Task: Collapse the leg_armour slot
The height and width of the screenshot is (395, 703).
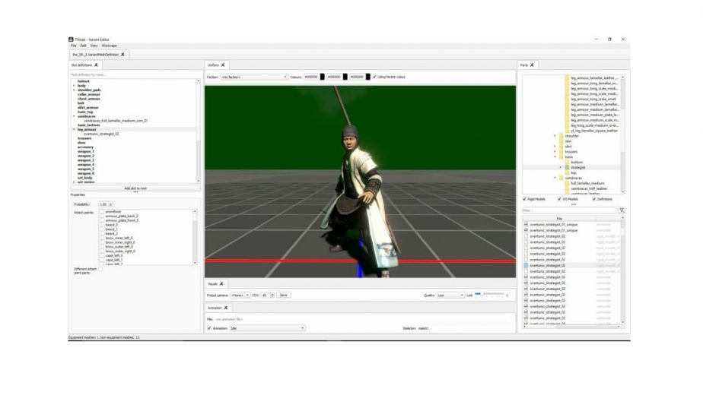Action: point(74,129)
